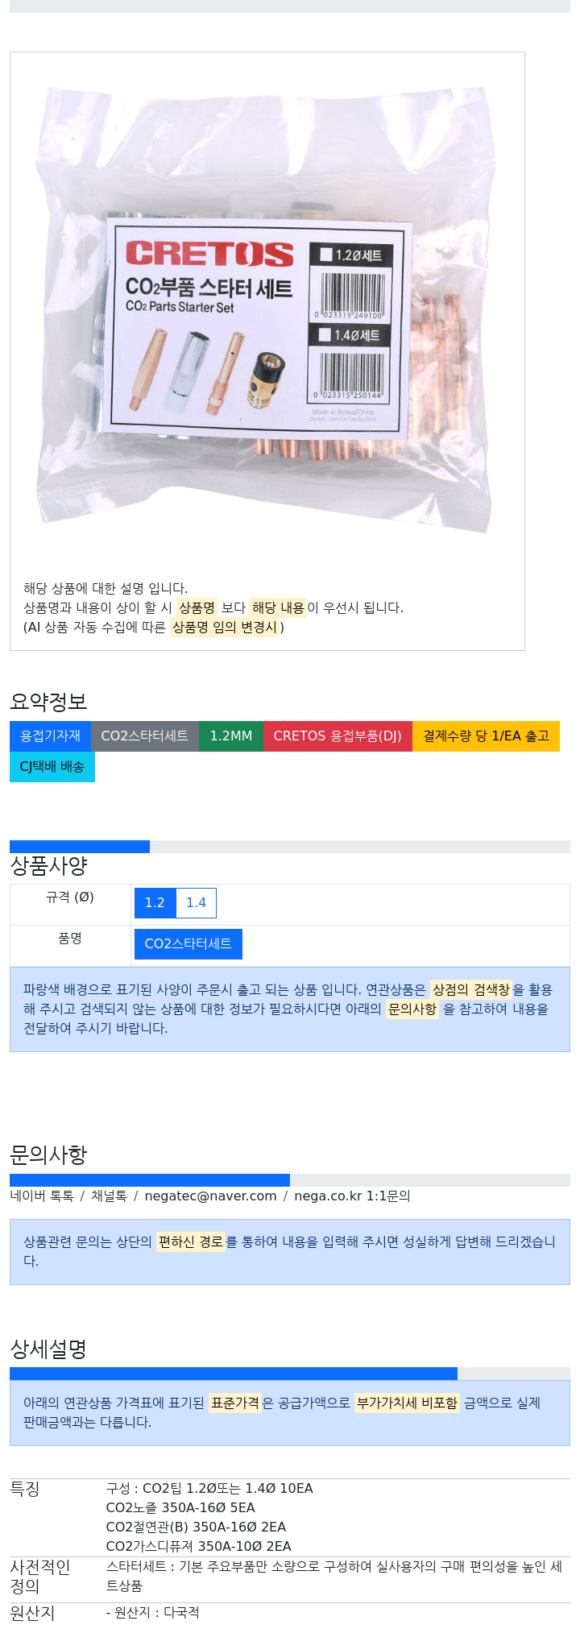Click the highlighted 상점의 검색창 text
580x1629 pixels.
470,989
